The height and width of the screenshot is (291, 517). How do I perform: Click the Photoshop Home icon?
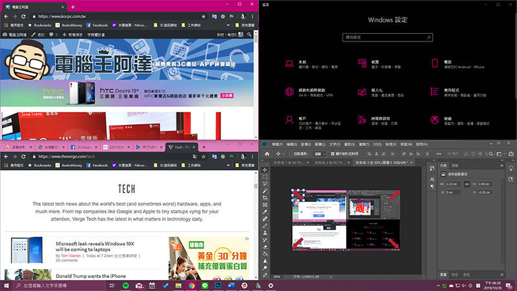click(x=267, y=154)
